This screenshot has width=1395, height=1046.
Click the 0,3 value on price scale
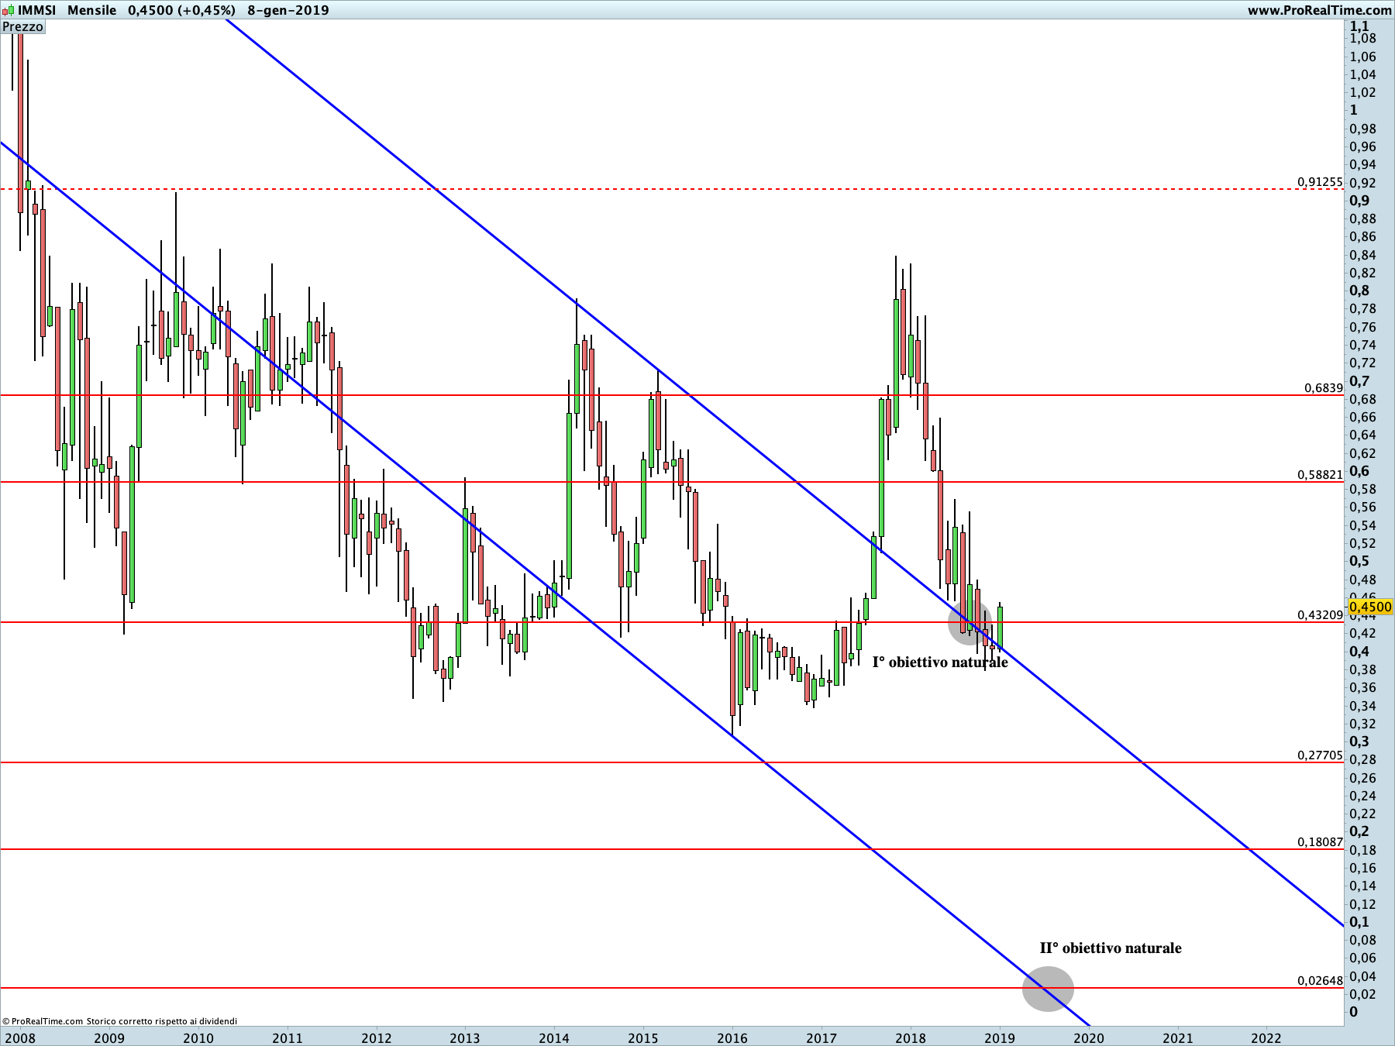(x=1359, y=741)
